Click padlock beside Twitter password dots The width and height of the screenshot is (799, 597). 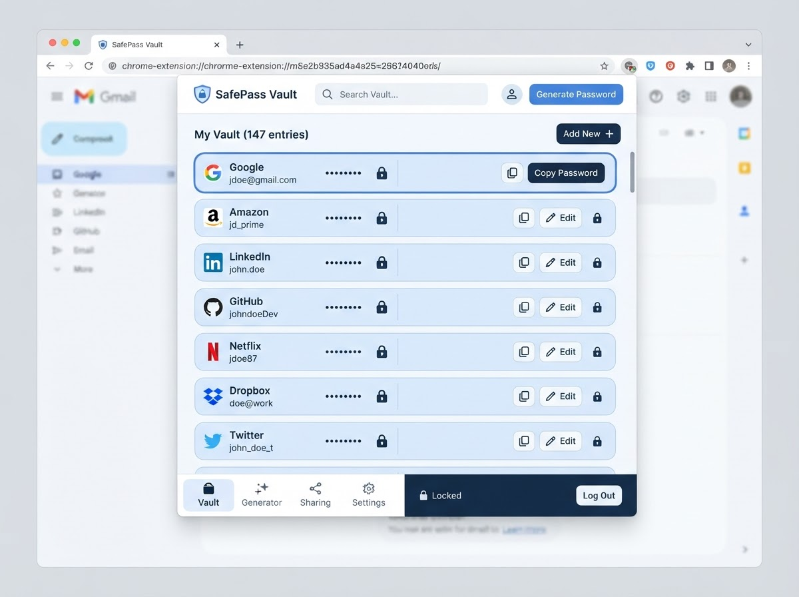click(x=382, y=441)
